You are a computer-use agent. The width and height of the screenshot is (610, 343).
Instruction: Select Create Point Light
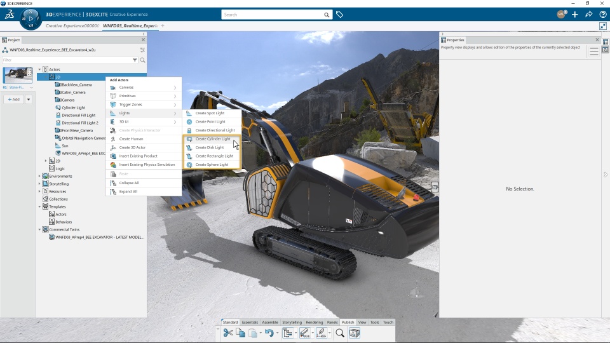pyautogui.click(x=212, y=122)
